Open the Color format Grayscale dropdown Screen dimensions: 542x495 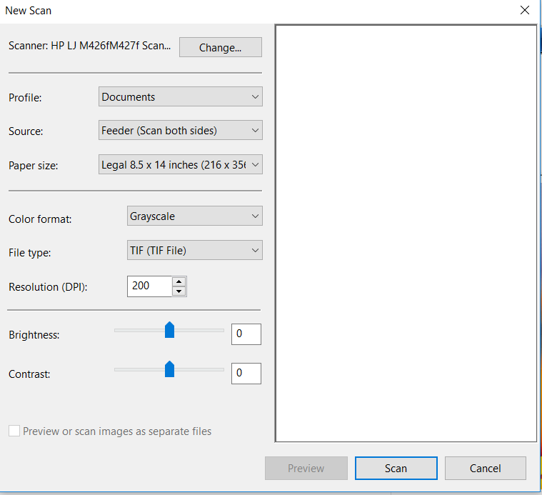195,216
